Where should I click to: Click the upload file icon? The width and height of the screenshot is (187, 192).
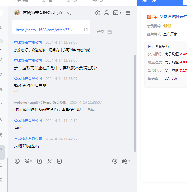click(40, 161)
